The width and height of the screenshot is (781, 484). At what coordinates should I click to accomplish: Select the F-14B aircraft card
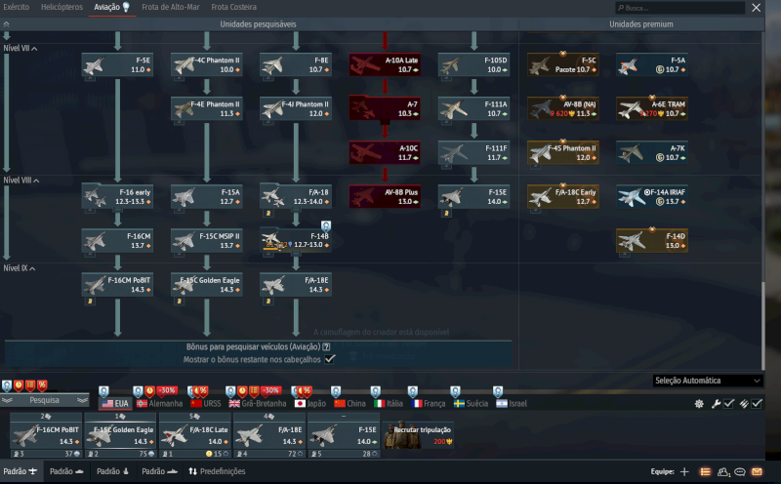[x=296, y=240]
